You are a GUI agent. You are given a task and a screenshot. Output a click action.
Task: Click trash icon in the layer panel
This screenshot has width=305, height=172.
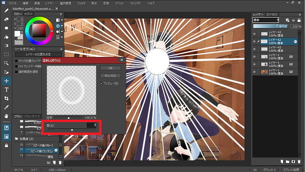click(x=299, y=162)
